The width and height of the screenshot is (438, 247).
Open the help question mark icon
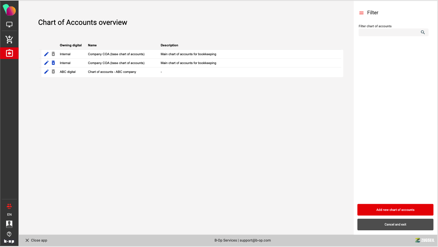[x=9, y=234]
